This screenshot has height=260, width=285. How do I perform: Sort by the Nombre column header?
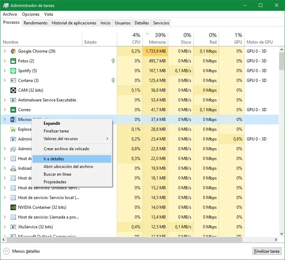click(41, 39)
